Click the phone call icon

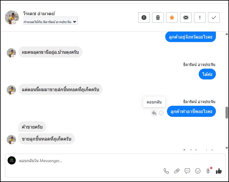166,171
